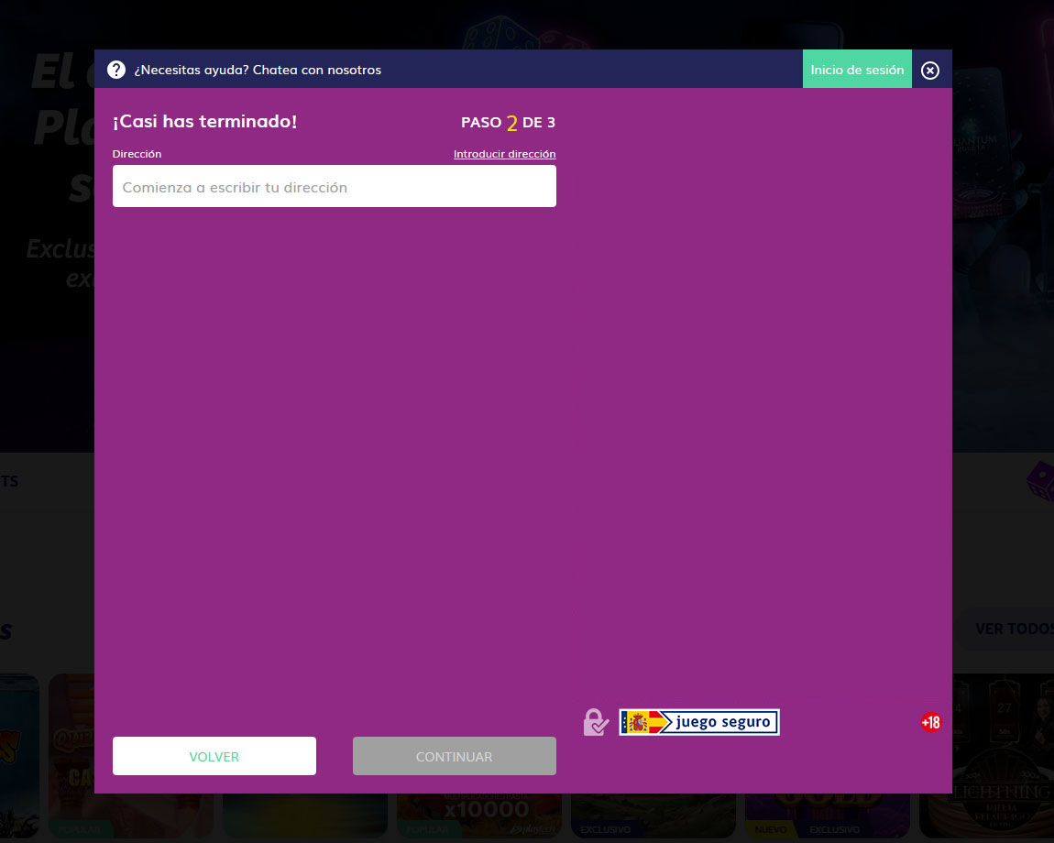Click the "Inicio de sesión" button
Image resolution: width=1054 pixels, height=843 pixels.
[x=857, y=70]
